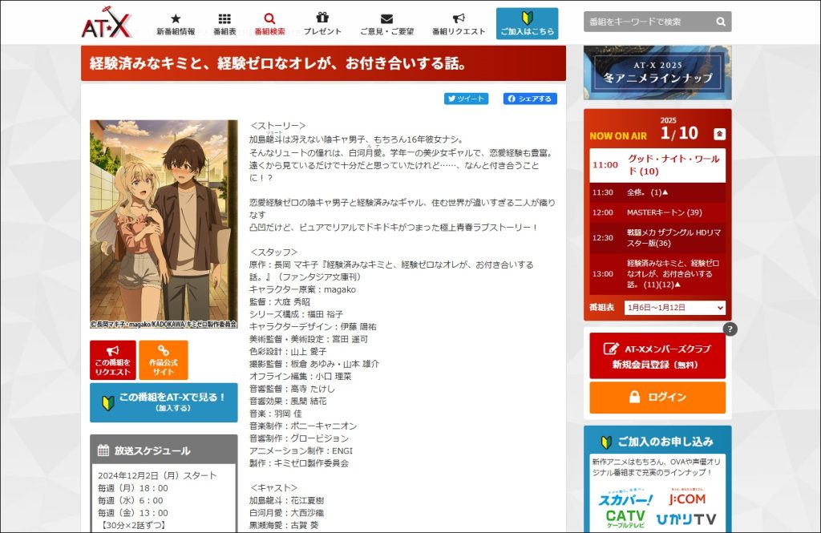Open the 番組表 week dropdown 1月6日～1月12日
Image resolution: width=821 pixels, height=533 pixels.
coord(675,308)
